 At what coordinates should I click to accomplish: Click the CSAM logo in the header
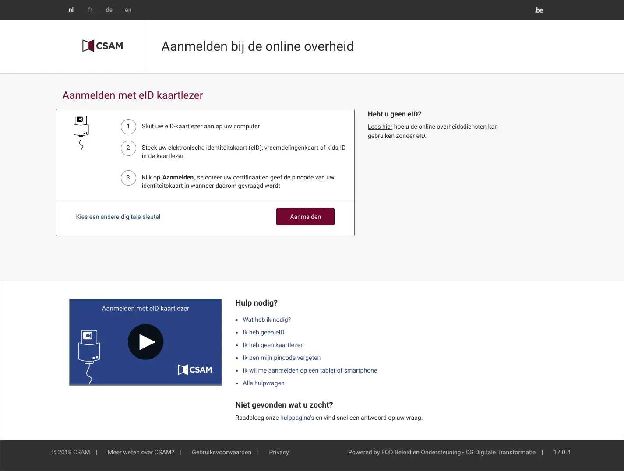(102, 46)
